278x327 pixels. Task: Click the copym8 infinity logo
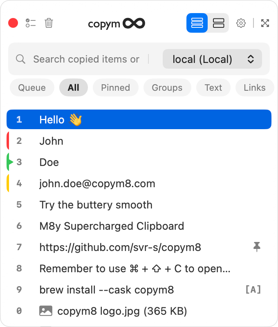click(117, 24)
